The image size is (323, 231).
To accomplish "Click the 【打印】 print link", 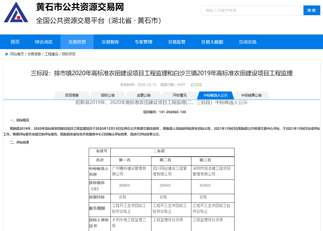I will point(196,85).
